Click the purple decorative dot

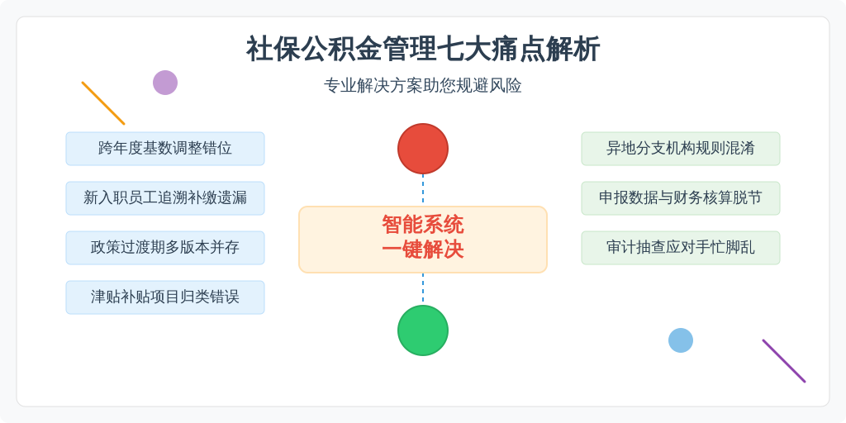point(165,83)
